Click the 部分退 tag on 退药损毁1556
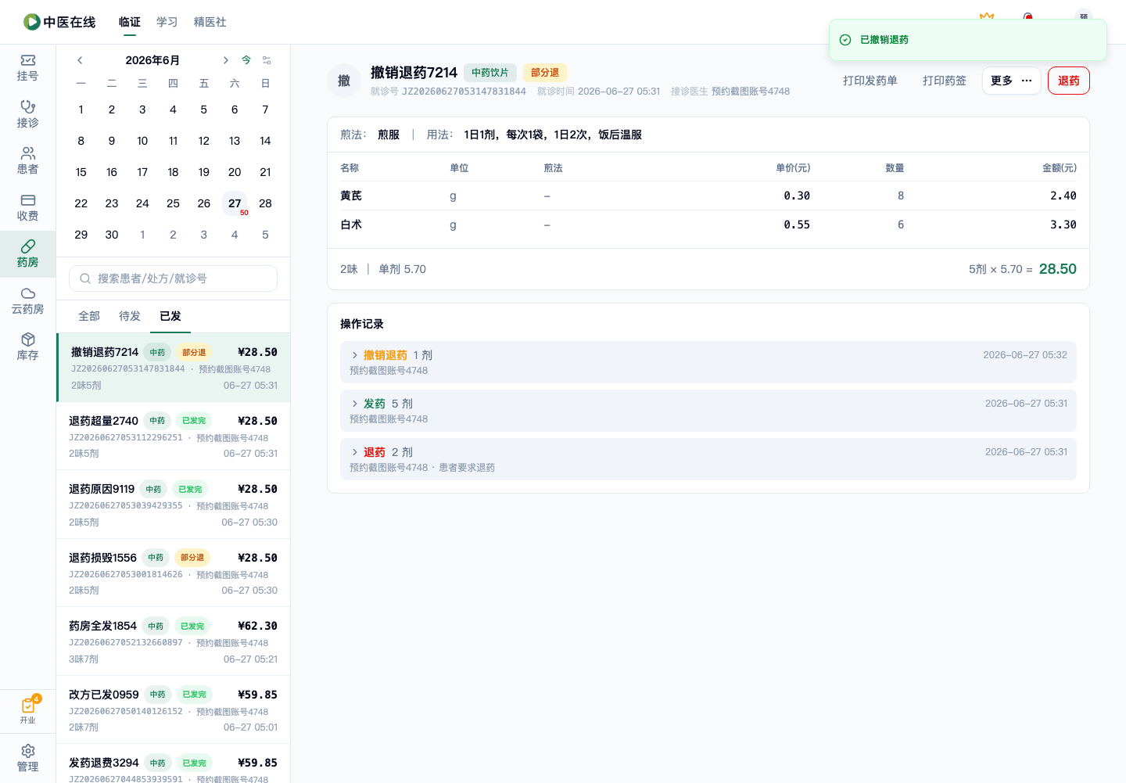This screenshot has width=1126, height=783. 192,558
